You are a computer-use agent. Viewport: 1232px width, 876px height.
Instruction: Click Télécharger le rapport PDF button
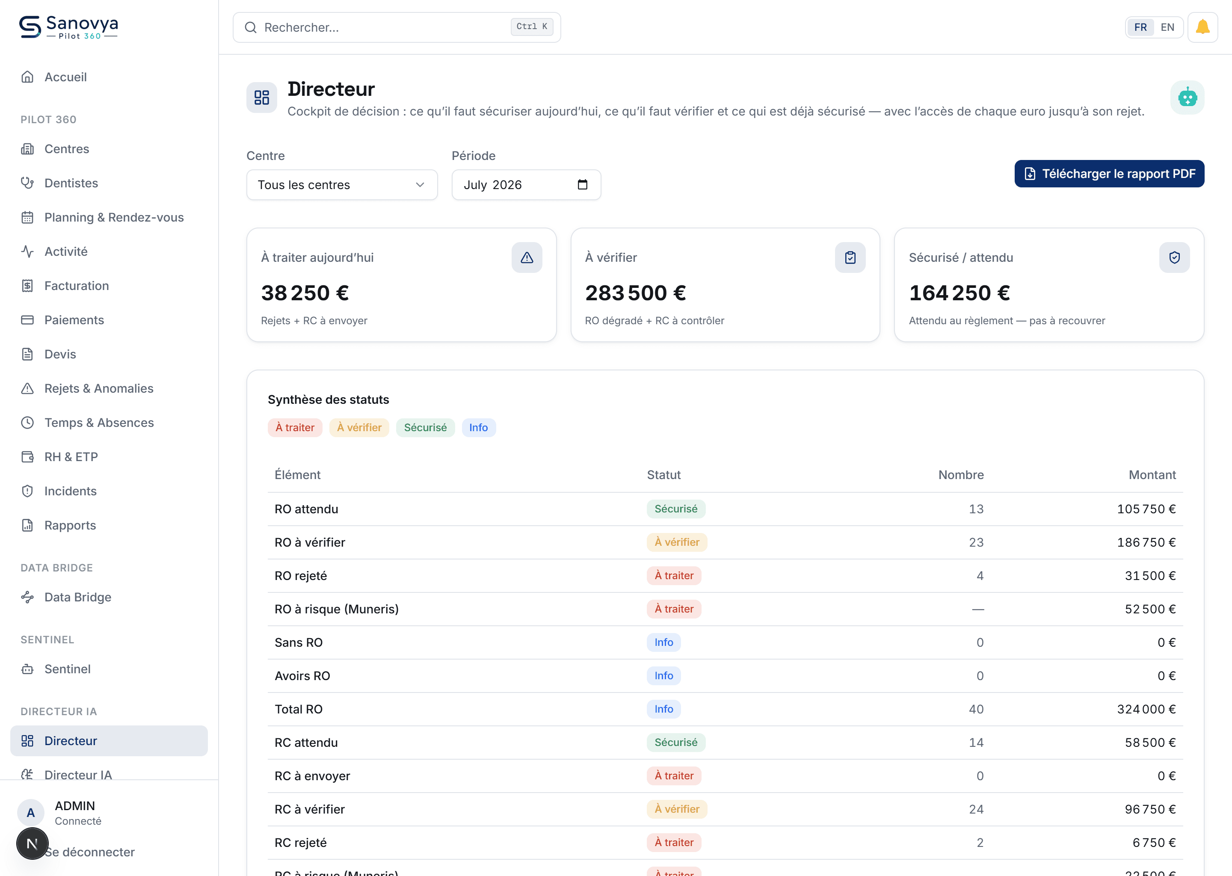pyautogui.click(x=1109, y=174)
